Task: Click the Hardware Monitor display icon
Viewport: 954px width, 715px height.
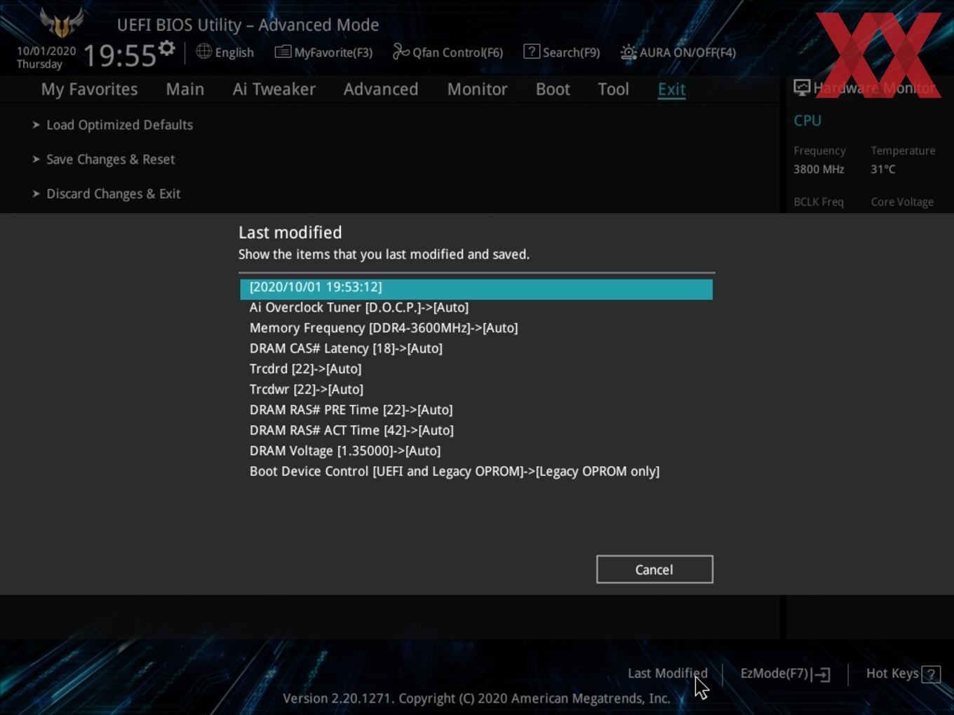Action: point(802,88)
